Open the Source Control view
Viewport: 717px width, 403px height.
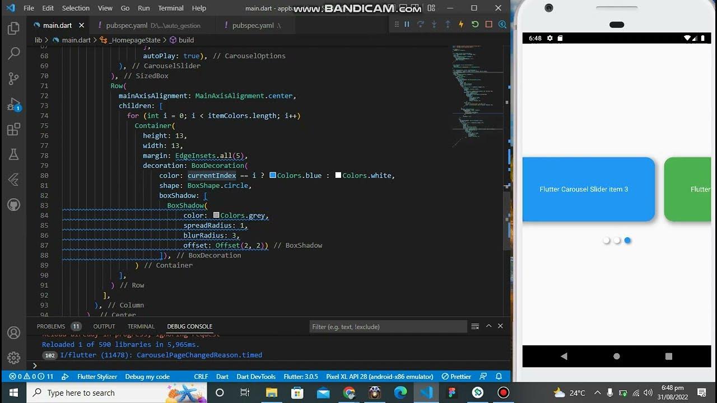pyautogui.click(x=13, y=79)
